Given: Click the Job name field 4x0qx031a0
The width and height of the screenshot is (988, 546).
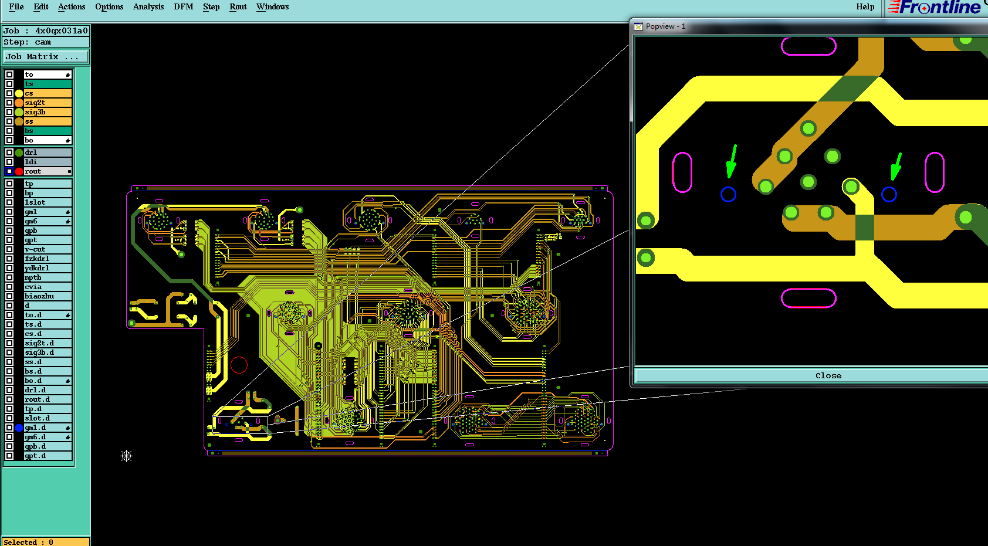Looking at the screenshot, I should coord(46,30).
